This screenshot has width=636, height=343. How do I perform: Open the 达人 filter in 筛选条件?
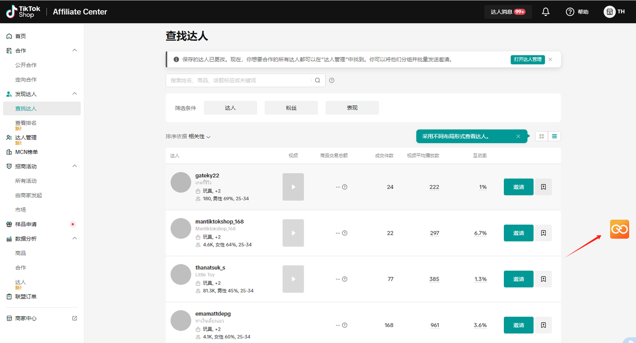(x=231, y=108)
